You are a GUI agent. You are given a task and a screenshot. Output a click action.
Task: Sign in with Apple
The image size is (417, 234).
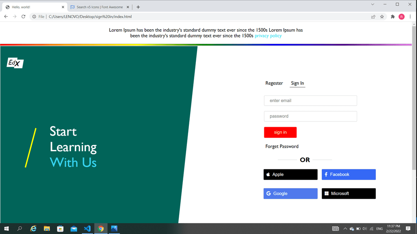290,174
